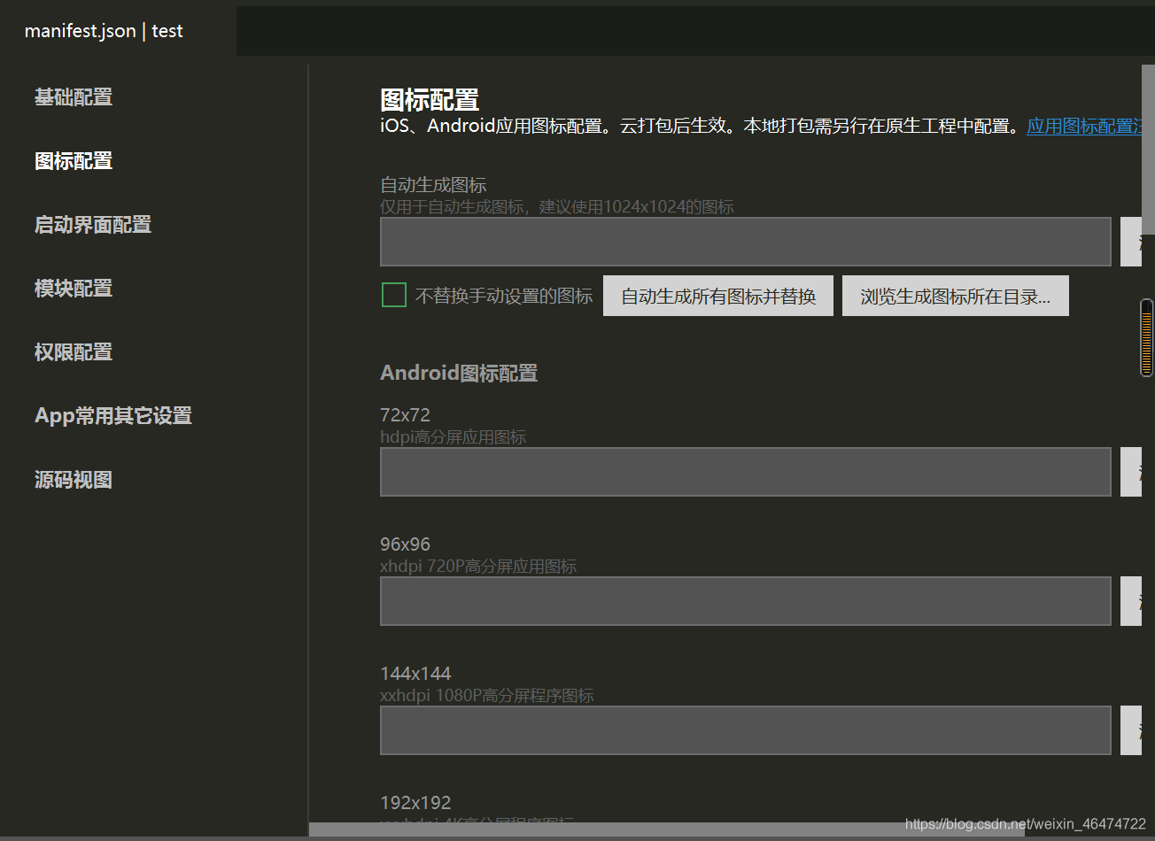Click browse button beside 72x72 field
This screenshot has height=841, width=1155.
1131,472
